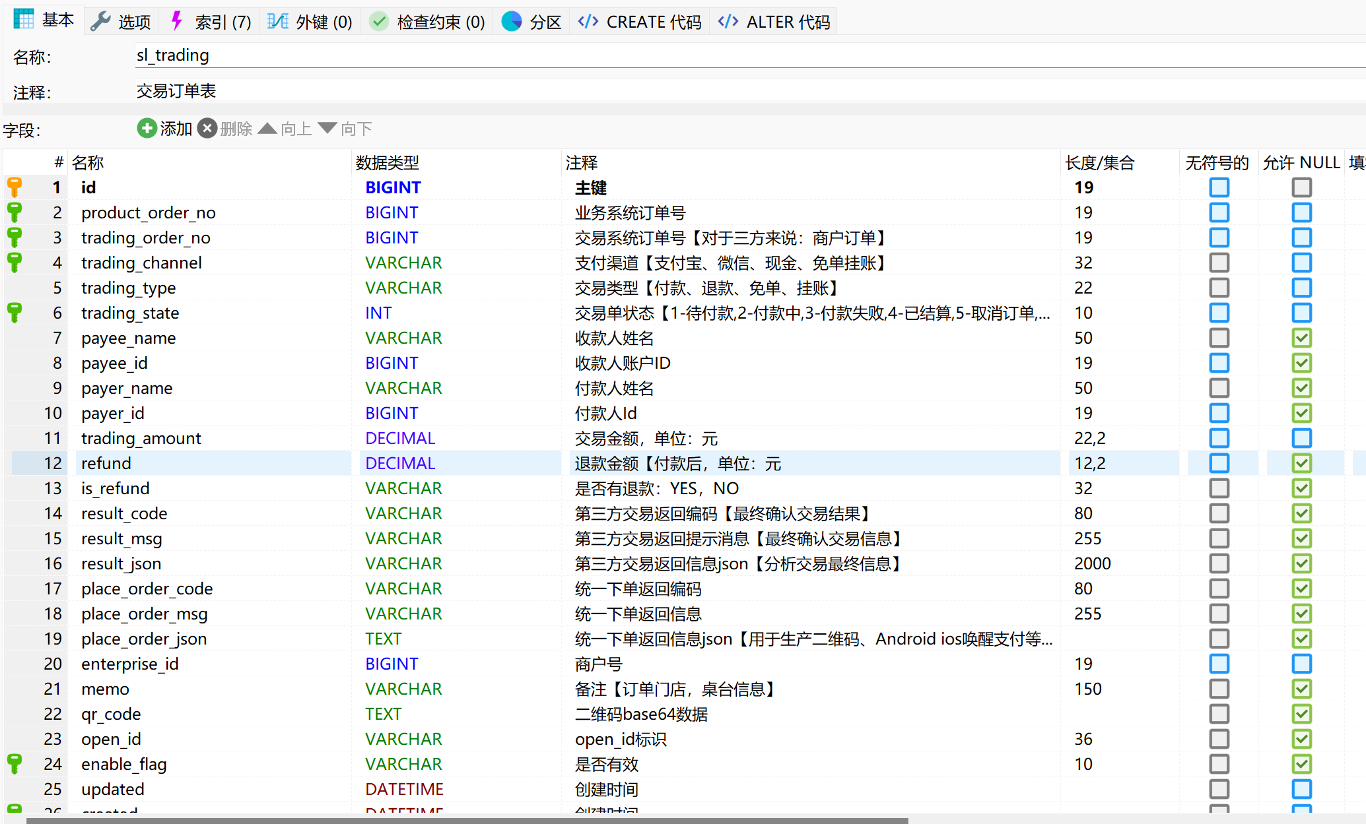Click the horizontal scrollbar at bottom
Screen dimensions: 1366x824
[467, 820]
